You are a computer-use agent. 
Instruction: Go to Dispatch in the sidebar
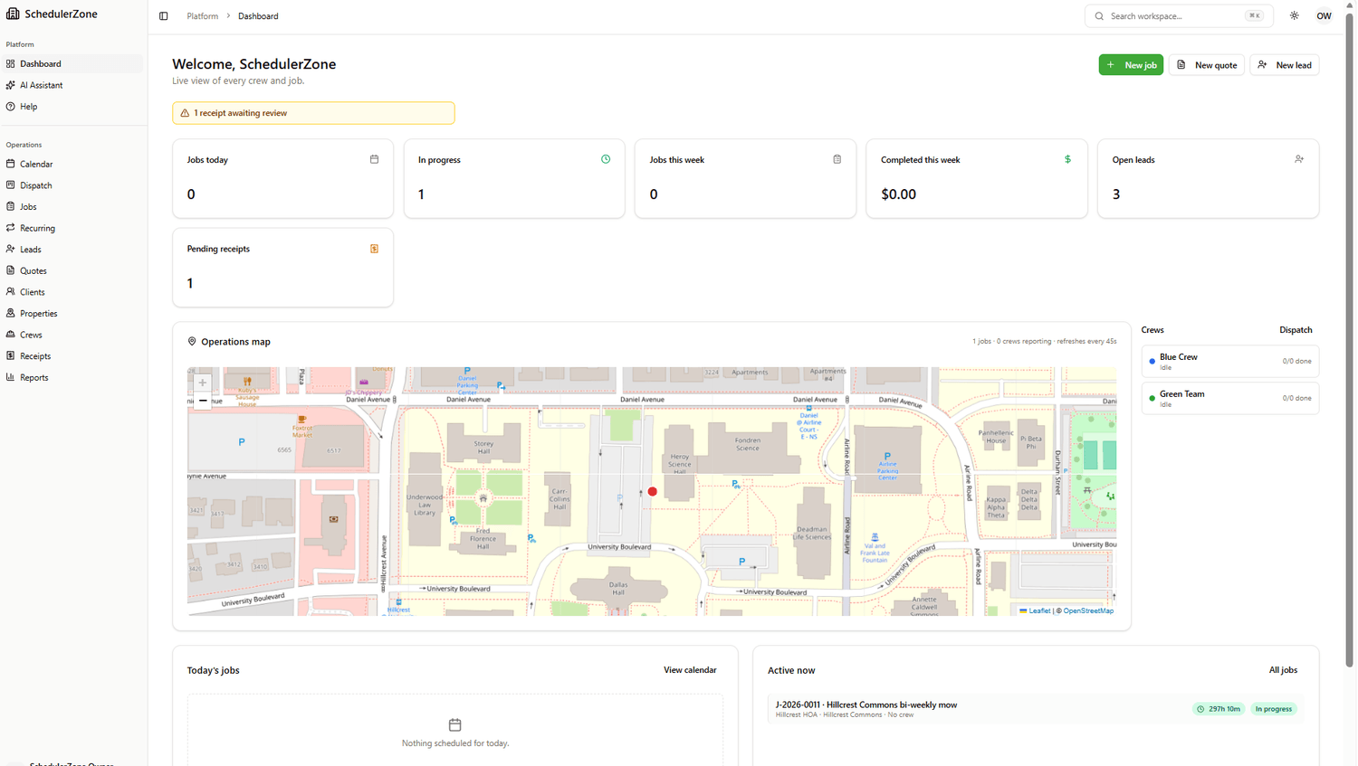pyautogui.click(x=73, y=185)
